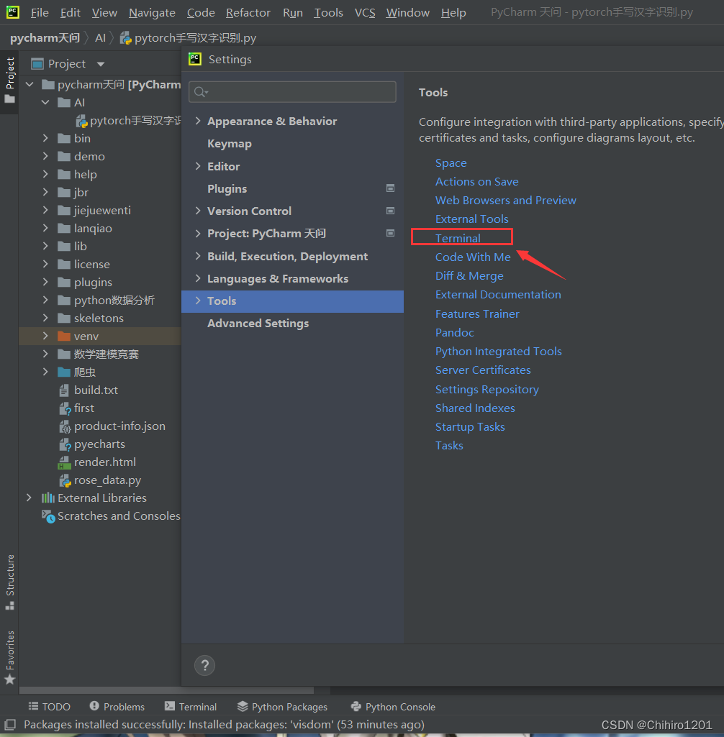Open the Help menu
This screenshot has height=737, width=724.
(x=453, y=13)
